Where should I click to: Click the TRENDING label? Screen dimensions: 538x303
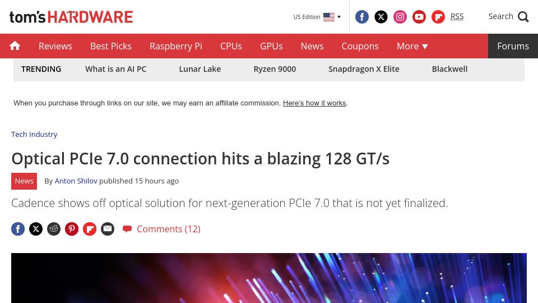click(x=41, y=69)
